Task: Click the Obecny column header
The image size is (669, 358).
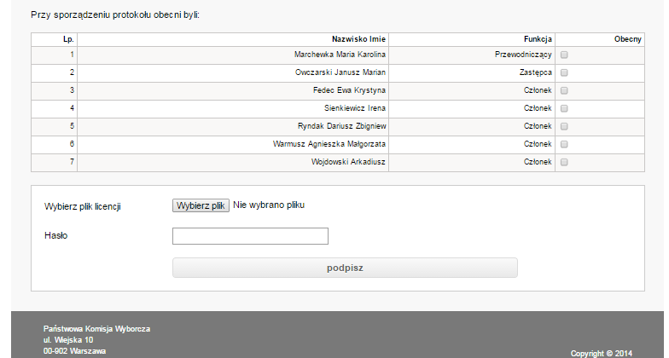Action: coord(628,39)
